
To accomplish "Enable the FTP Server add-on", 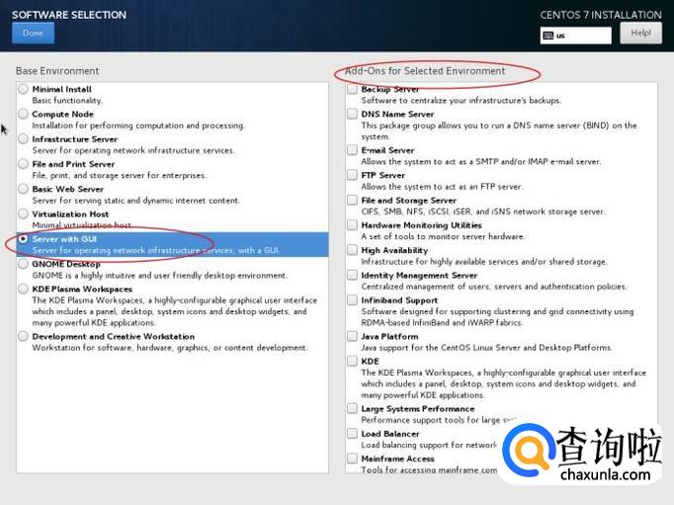I will pyautogui.click(x=353, y=175).
